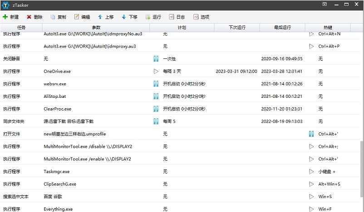Toggle pause icon on websrv.exe row

click(156, 84)
